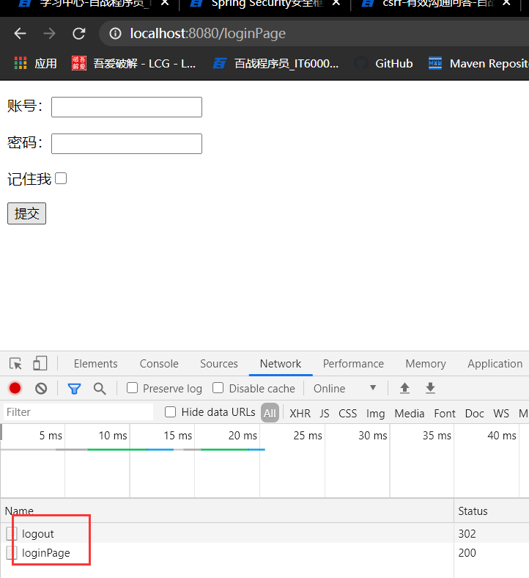Open the 吾爱破解 - LCG bookmark
Image resolution: width=529 pixels, height=578 pixels.
point(133,63)
